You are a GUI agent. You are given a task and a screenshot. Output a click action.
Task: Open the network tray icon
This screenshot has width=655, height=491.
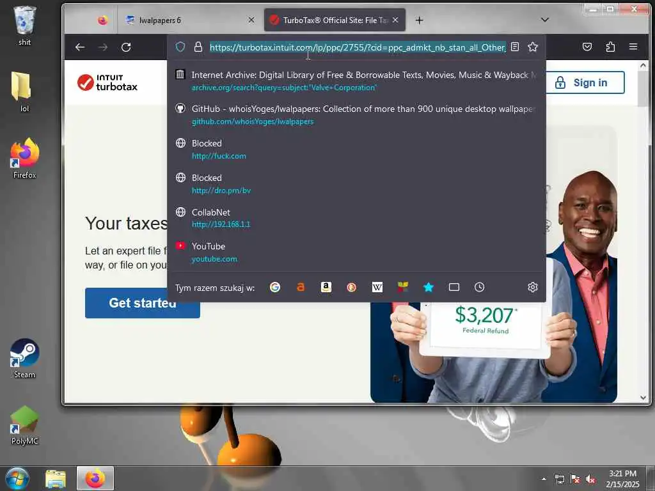point(559,479)
